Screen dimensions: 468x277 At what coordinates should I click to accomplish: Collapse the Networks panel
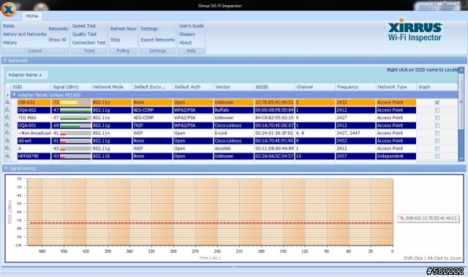click(x=5, y=60)
